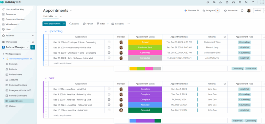This screenshot has width=265, height=124.
Task: Select the John McGunns row checkbox
Action: click(46, 58)
